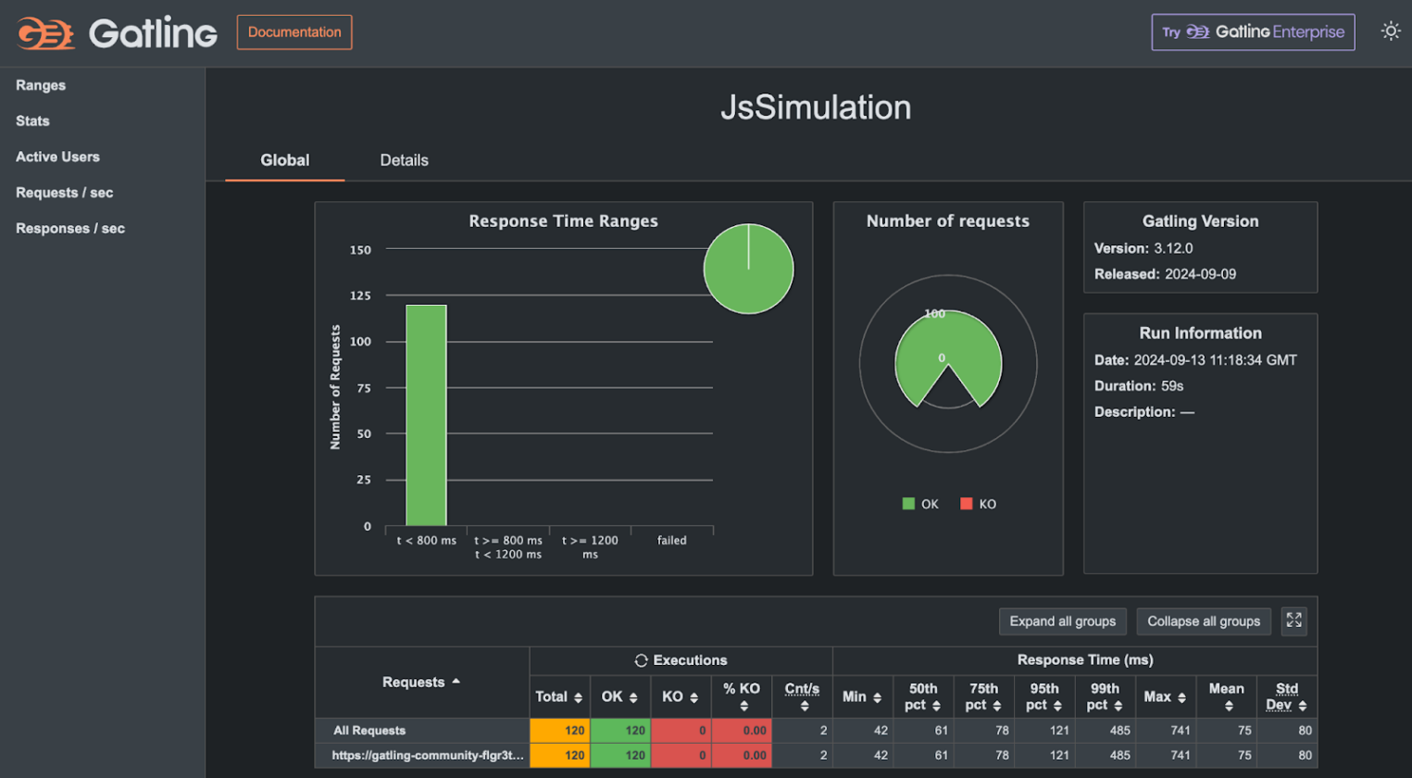The width and height of the screenshot is (1412, 778).
Task: Sort by Total column arrows icon
Action: [578, 697]
